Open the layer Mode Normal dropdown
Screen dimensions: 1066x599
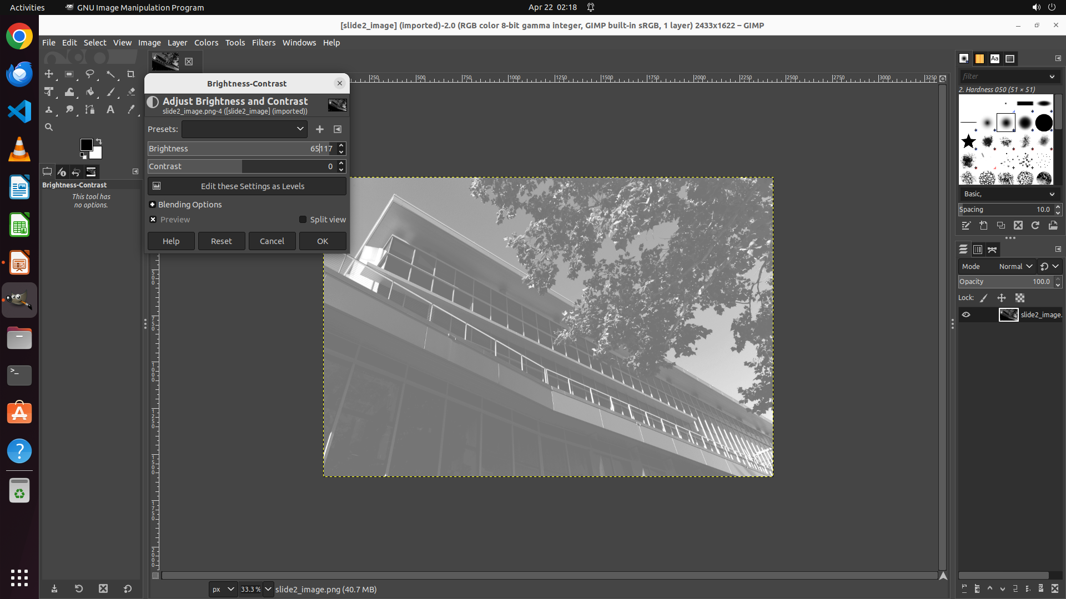(1015, 267)
